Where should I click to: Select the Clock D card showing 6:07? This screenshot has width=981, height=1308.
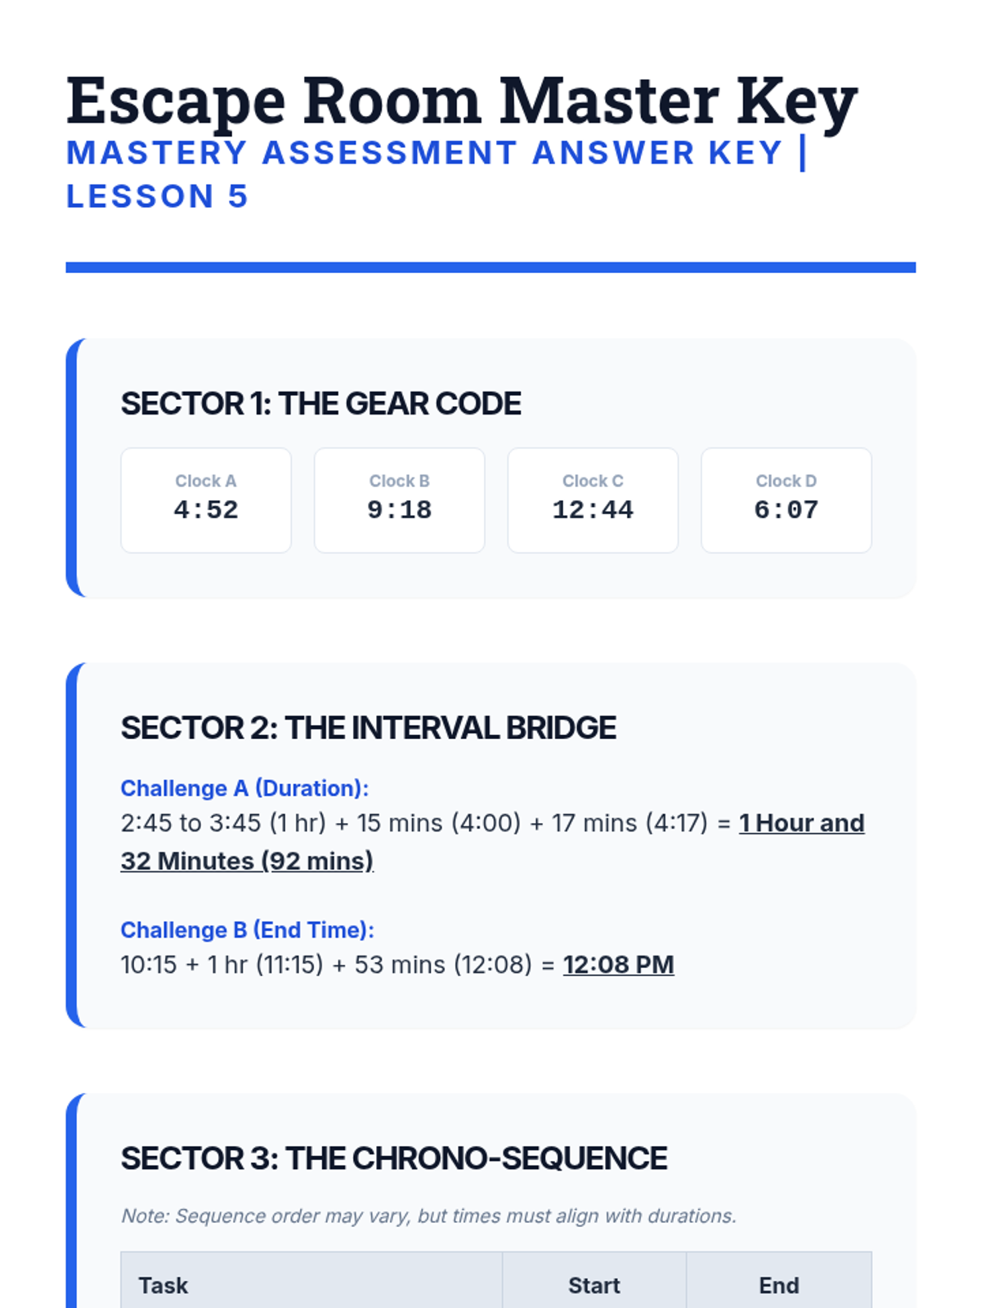pos(786,500)
